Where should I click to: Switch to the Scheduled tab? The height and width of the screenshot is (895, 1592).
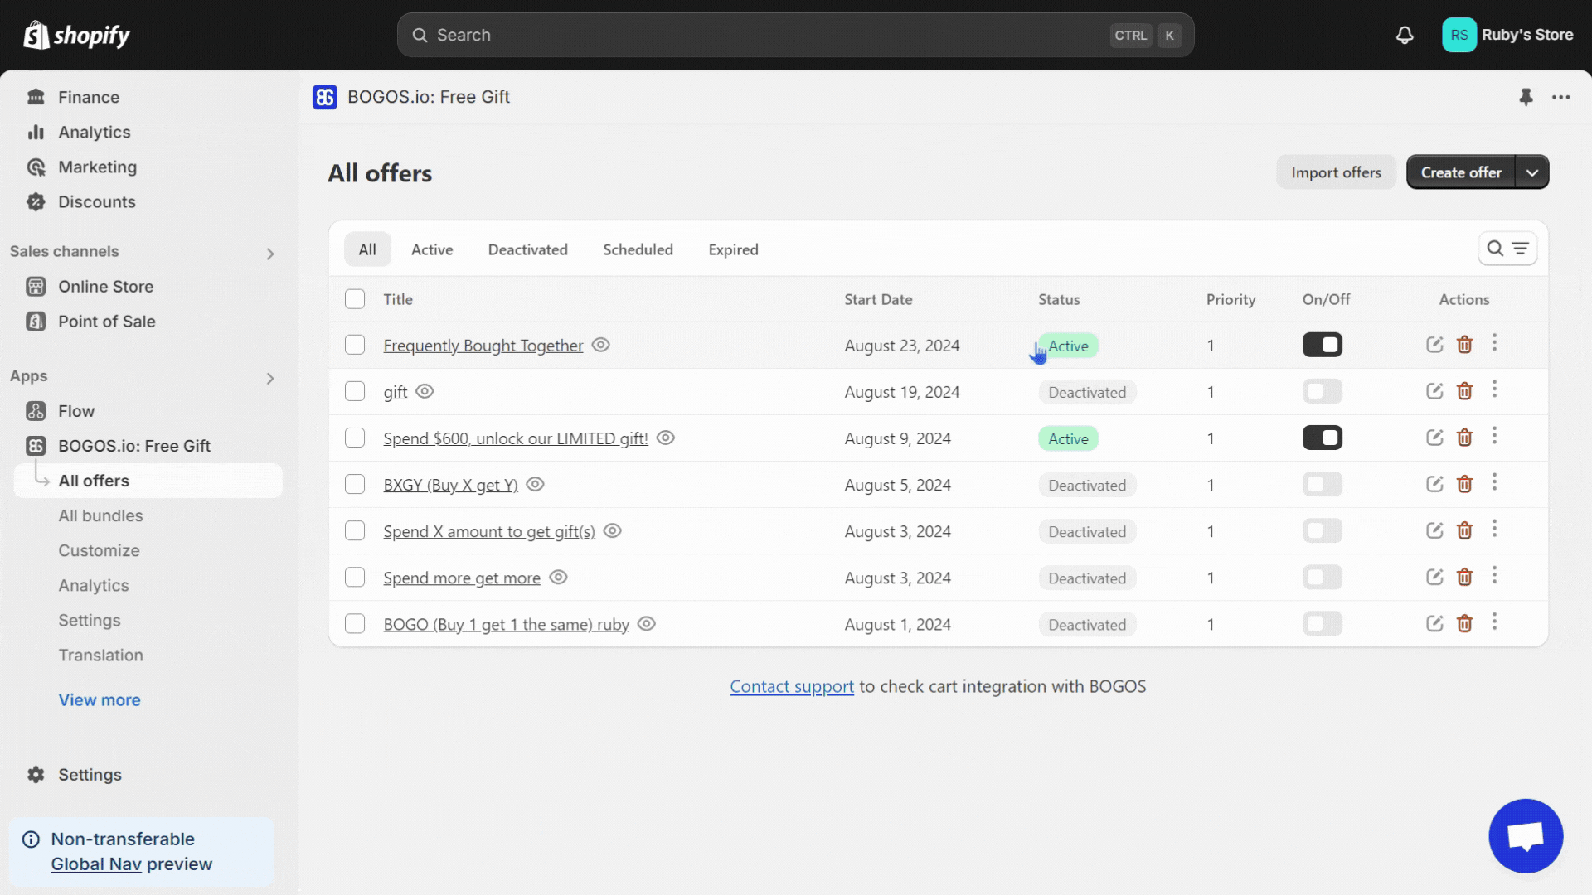[x=638, y=249]
